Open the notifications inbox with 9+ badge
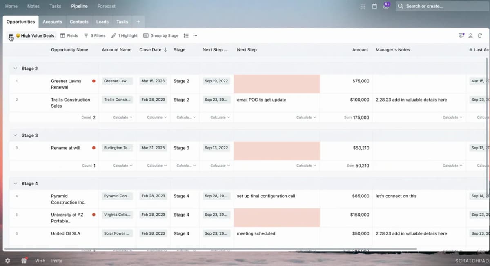The width and height of the screenshot is (490, 266). tap(386, 6)
